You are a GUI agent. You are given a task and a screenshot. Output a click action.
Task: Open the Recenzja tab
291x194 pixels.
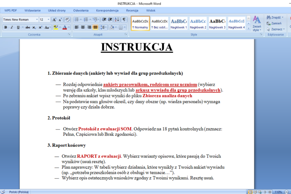(132, 11)
